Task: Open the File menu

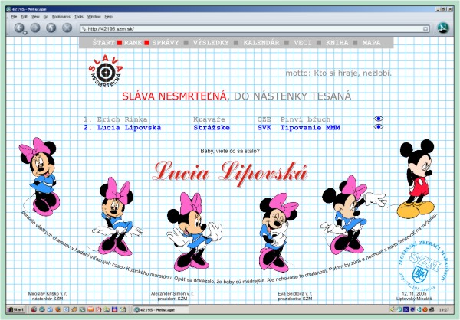Action: coord(14,17)
